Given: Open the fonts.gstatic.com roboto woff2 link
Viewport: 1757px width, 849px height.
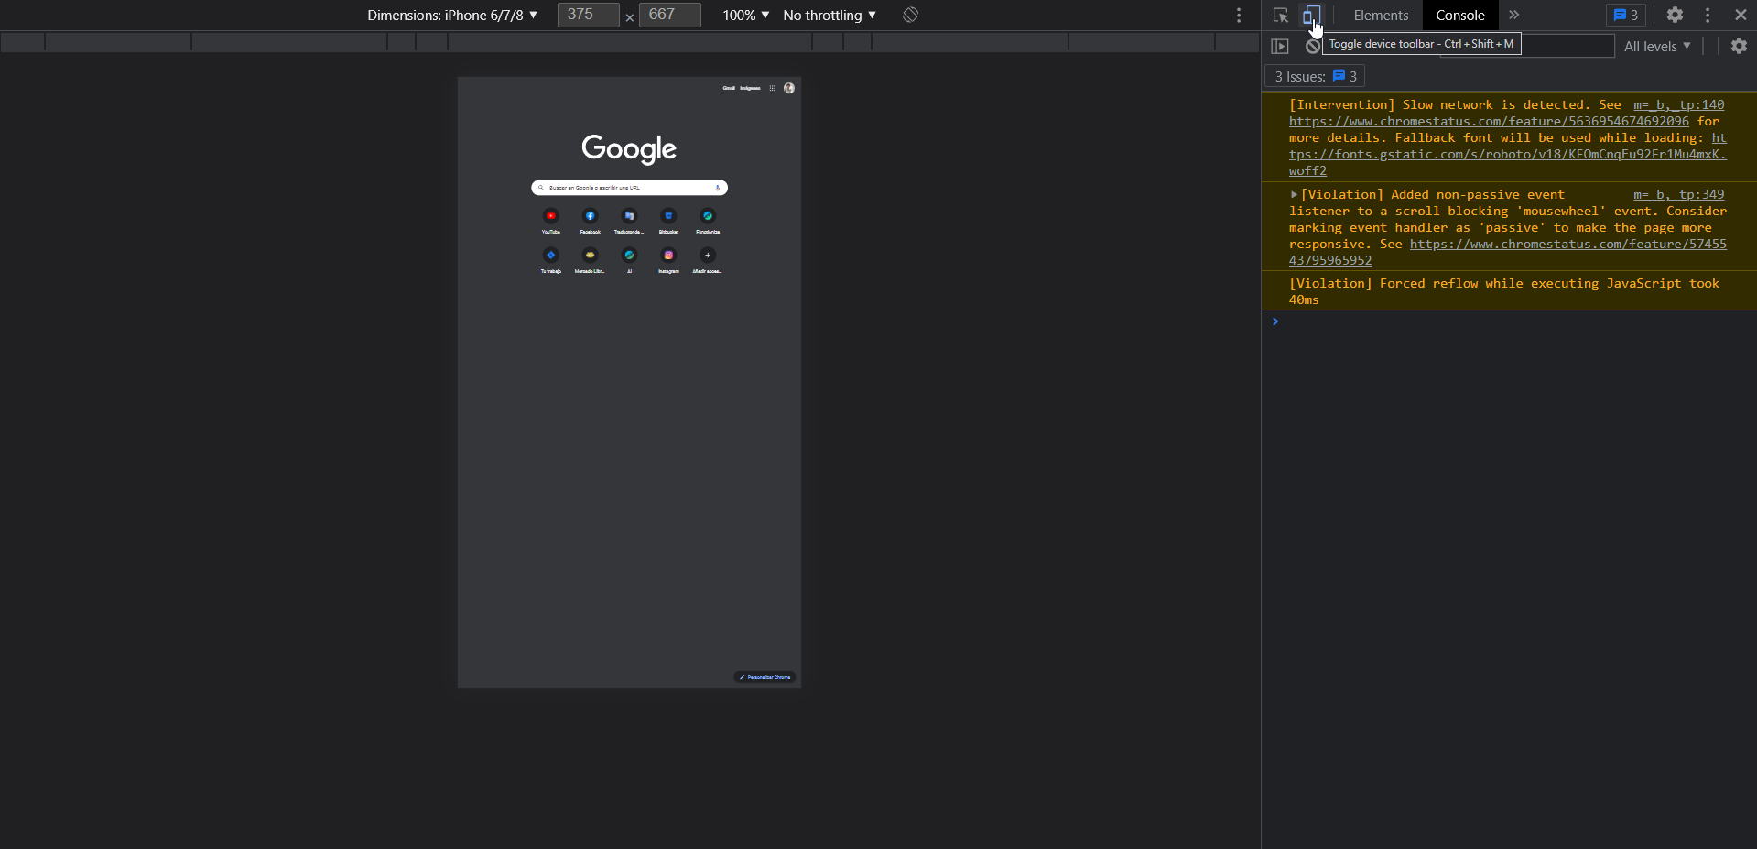Looking at the screenshot, I should [1508, 154].
